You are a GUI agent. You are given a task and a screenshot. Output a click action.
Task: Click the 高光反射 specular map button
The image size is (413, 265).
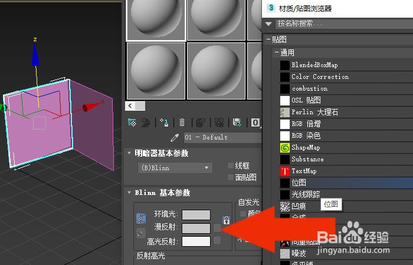point(217,240)
